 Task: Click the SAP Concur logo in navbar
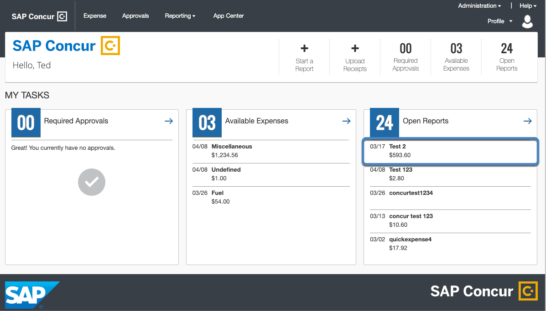coord(39,16)
